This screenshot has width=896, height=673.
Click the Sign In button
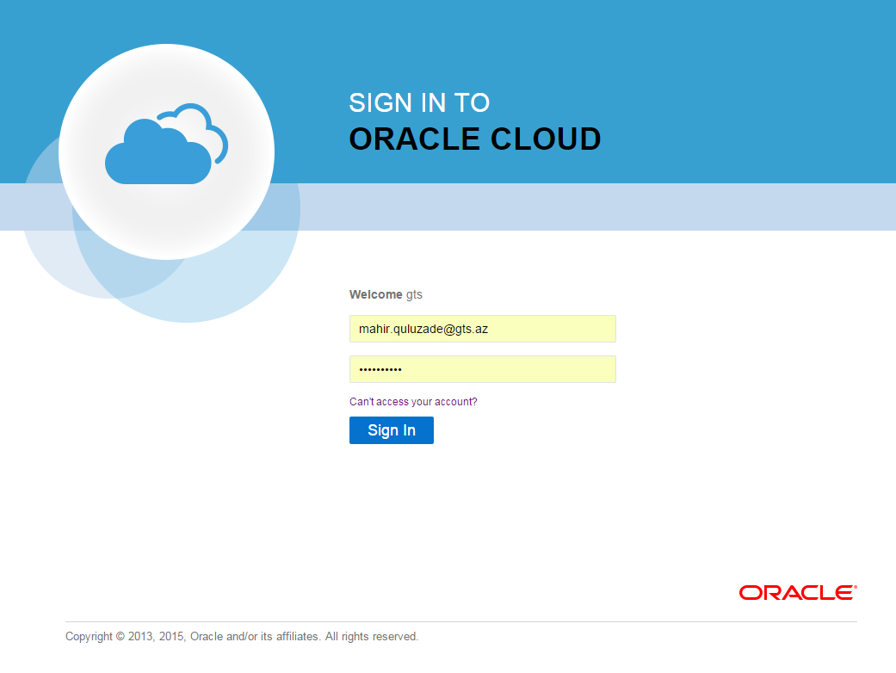391,430
